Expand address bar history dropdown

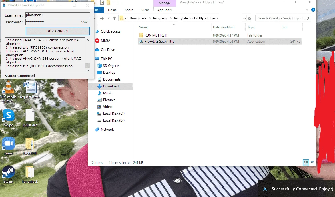click(245, 18)
